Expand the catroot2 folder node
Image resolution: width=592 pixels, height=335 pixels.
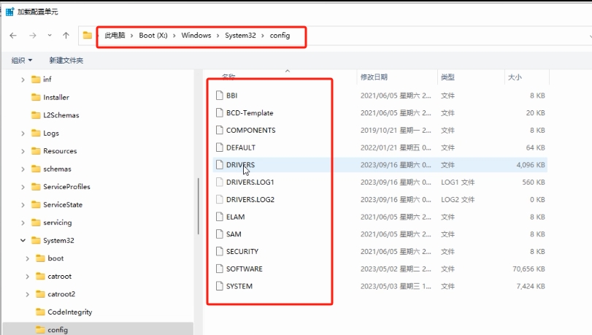tap(28, 294)
